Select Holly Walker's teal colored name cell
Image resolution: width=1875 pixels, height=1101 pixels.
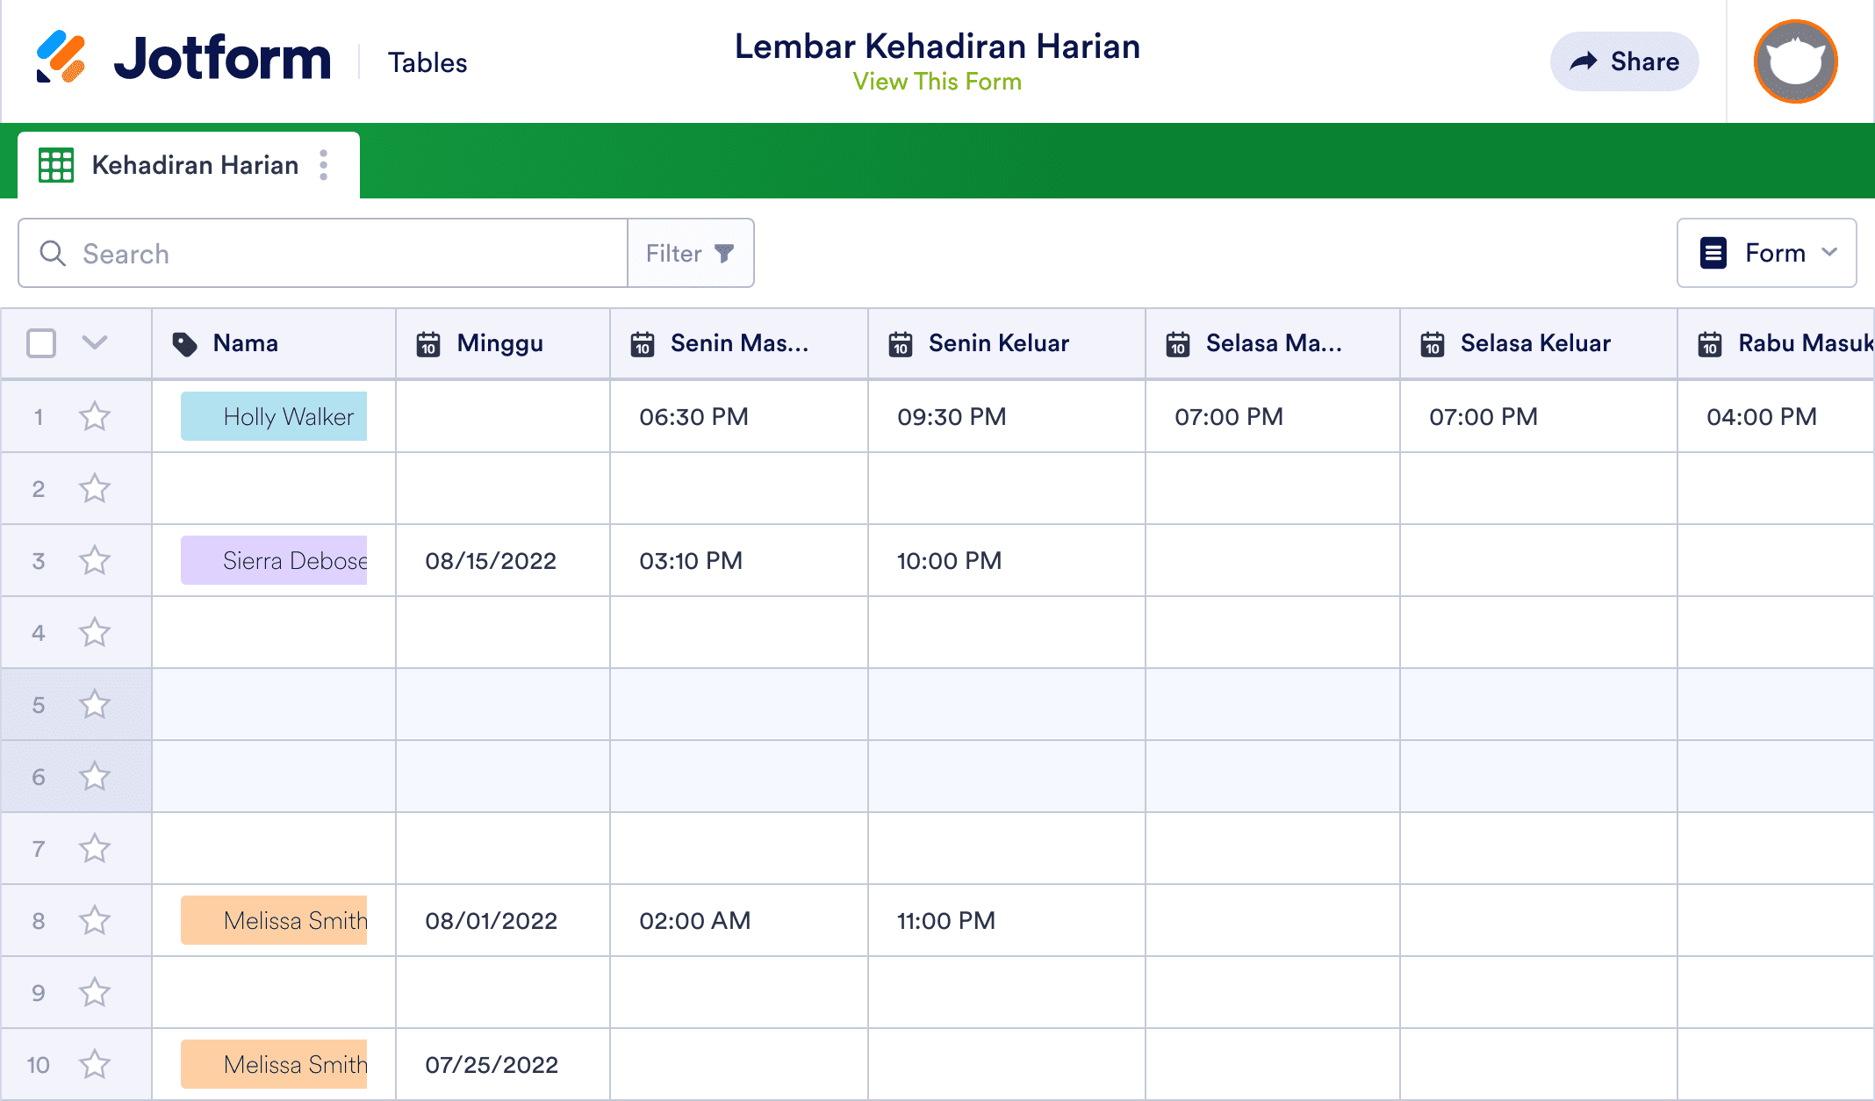[273, 416]
